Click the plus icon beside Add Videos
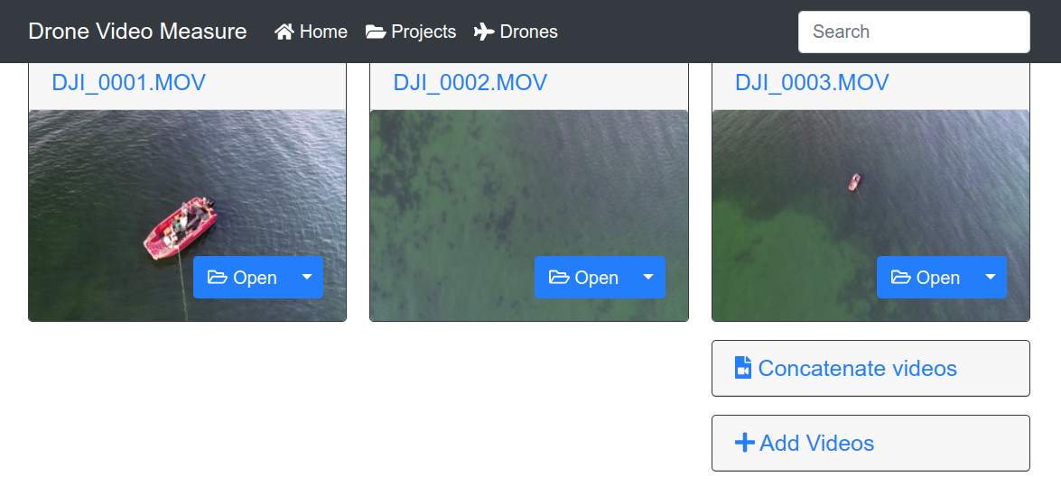 tap(744, 443)
